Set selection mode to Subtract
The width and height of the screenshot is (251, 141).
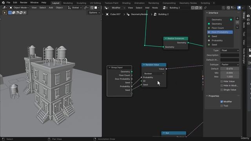17,13
